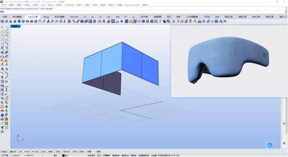Select the circle tool in left sidebar
This screenshot has height=157, width=288.
(x=2, y=36)
